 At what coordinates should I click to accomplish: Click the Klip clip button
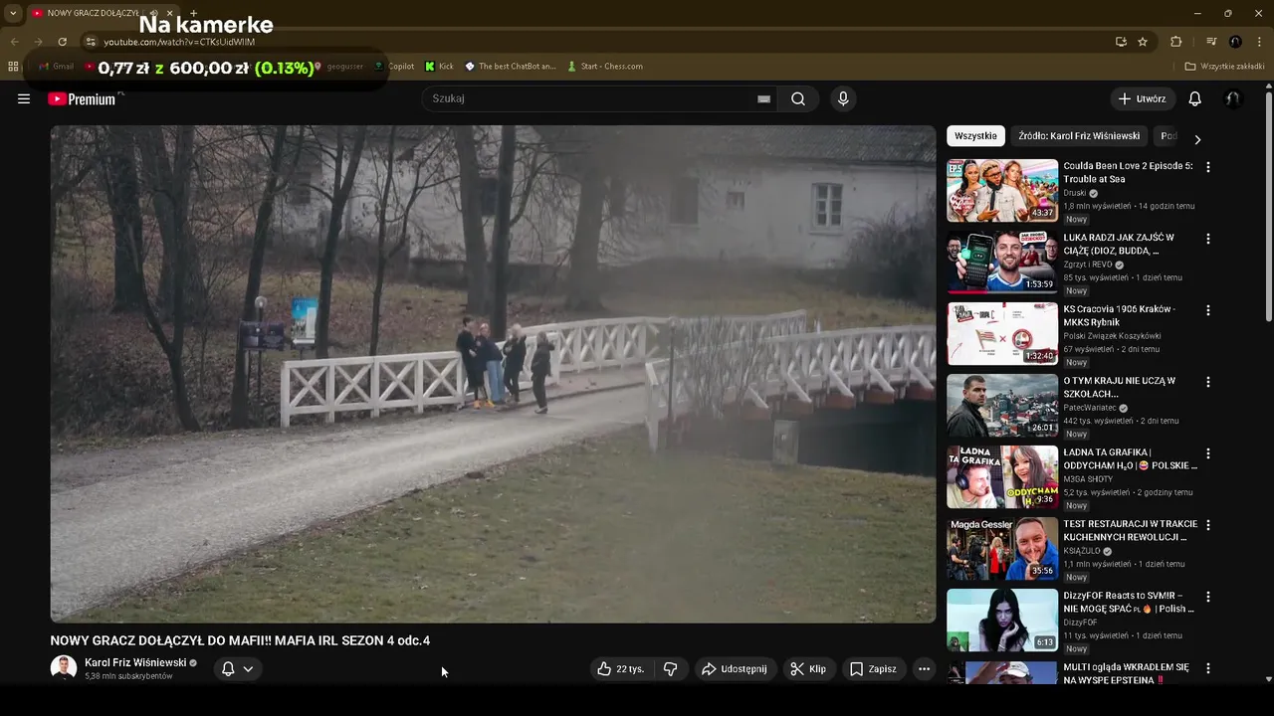(808, 669)
